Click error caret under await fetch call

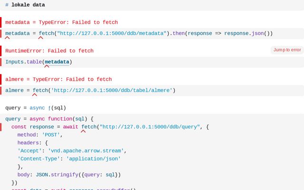tap(83, 131)
